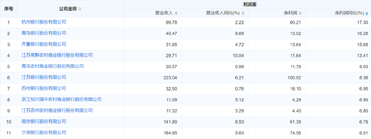Image resolution: width=371 pixels, height=139 pixels.
Task: Open 杭州银行股份有限公司 link
Action: (x=43, y=22)
